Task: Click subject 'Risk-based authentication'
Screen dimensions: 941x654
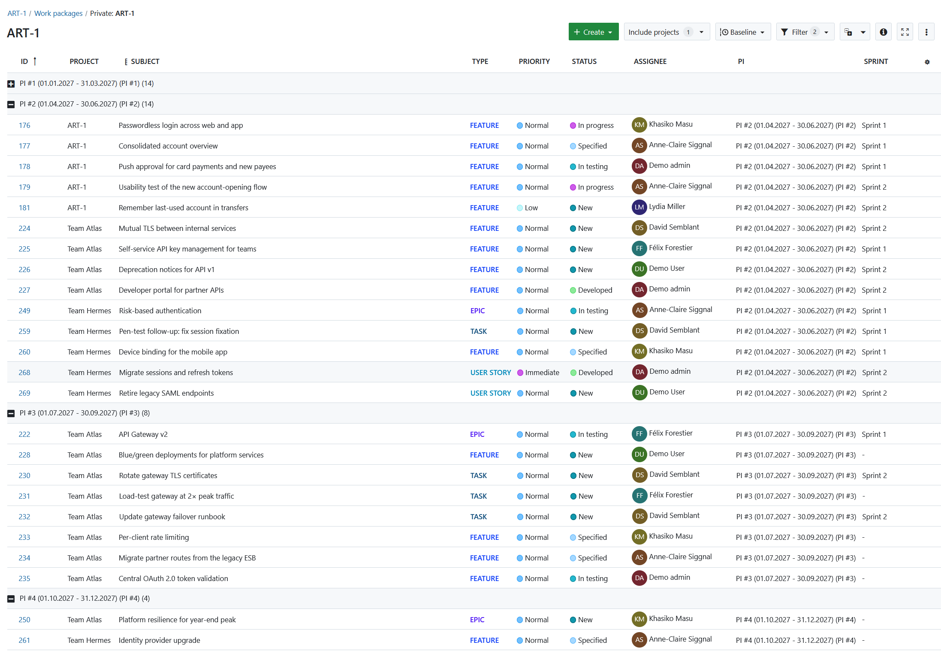Action: 160,311
